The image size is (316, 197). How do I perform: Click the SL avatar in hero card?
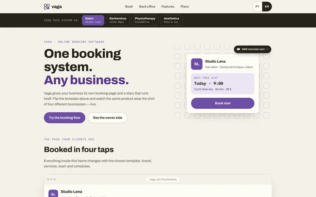(x=197, y=64)
